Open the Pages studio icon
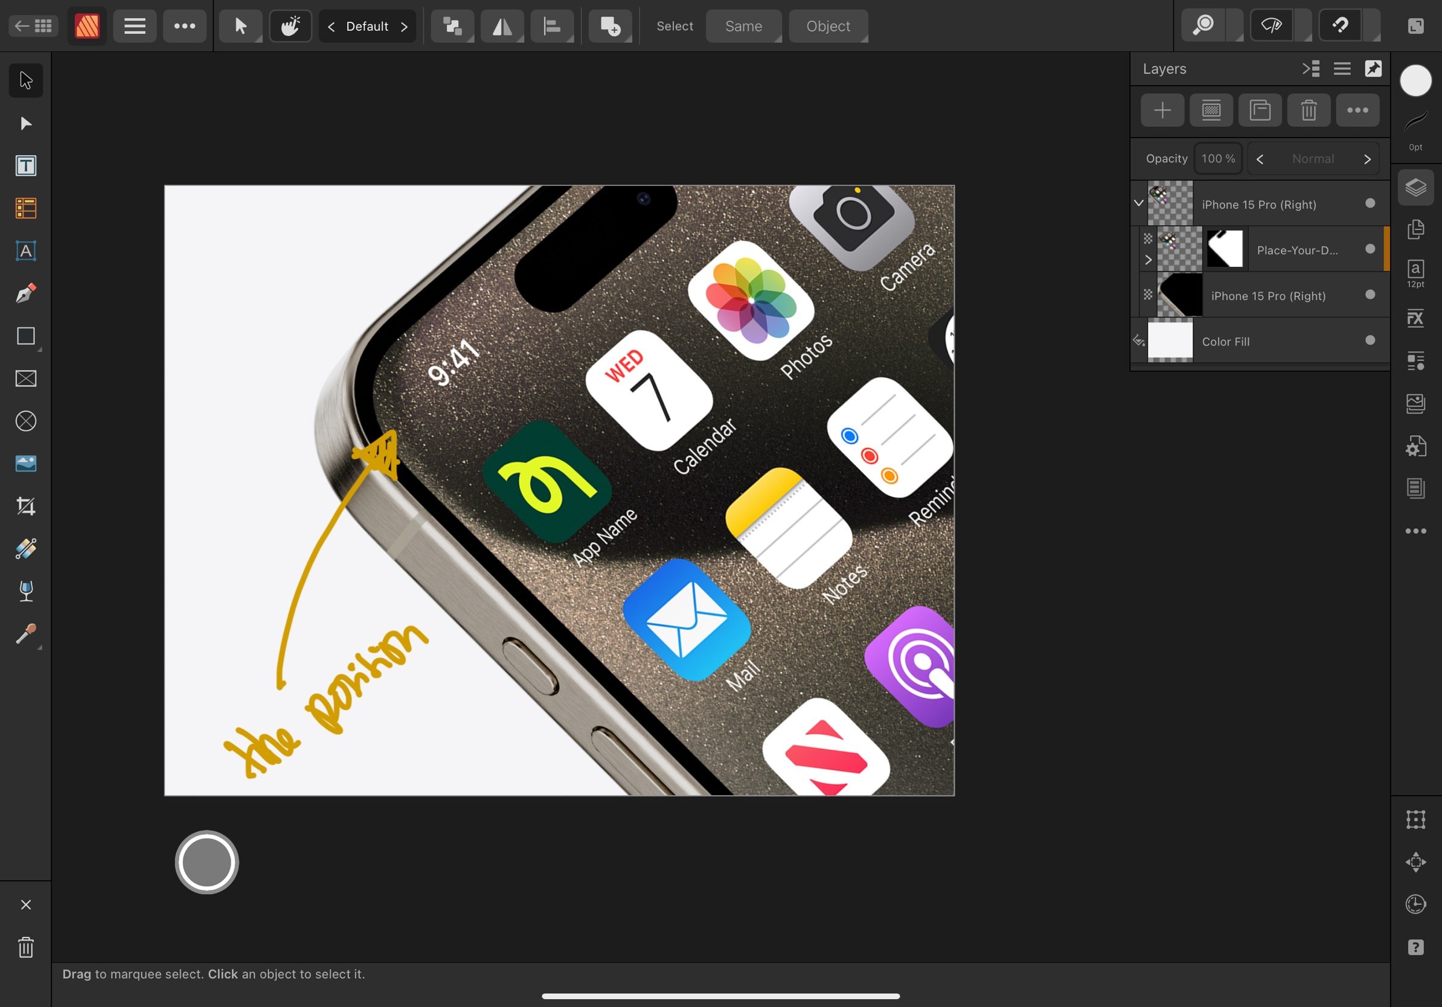This screenshot has width=1442, height=1007. pos(1415,229)
